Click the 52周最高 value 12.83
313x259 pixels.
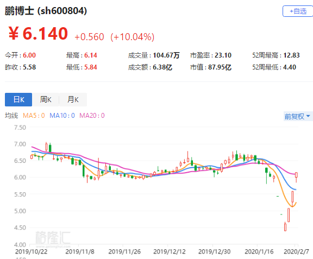(x=291, y=55)
